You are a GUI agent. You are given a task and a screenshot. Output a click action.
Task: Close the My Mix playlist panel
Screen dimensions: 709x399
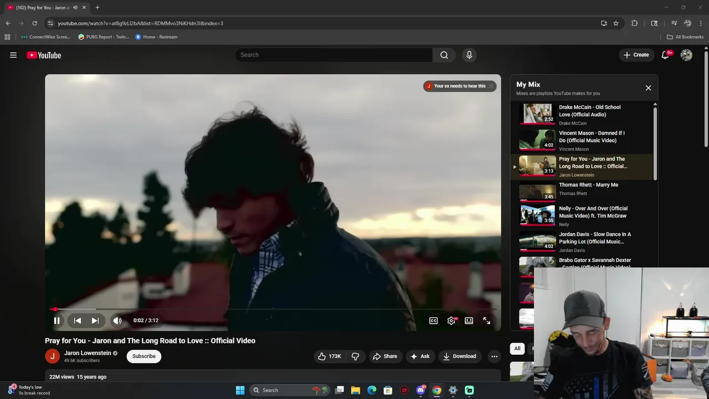pyautogui.click(x=648, y=88)
